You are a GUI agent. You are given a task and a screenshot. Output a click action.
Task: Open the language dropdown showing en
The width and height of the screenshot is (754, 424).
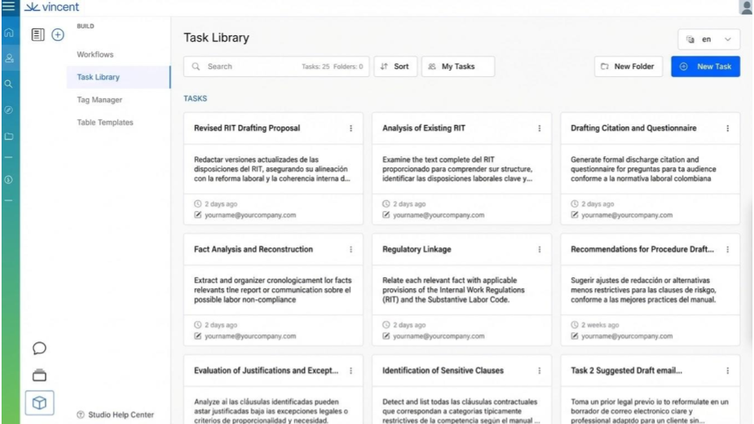point(708,39)
